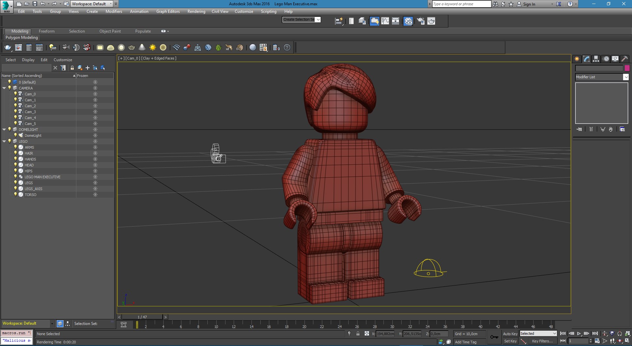Toggle frozen state of HEAD row
This screenshot has height=346, width=632.
[x=95, y=165]
